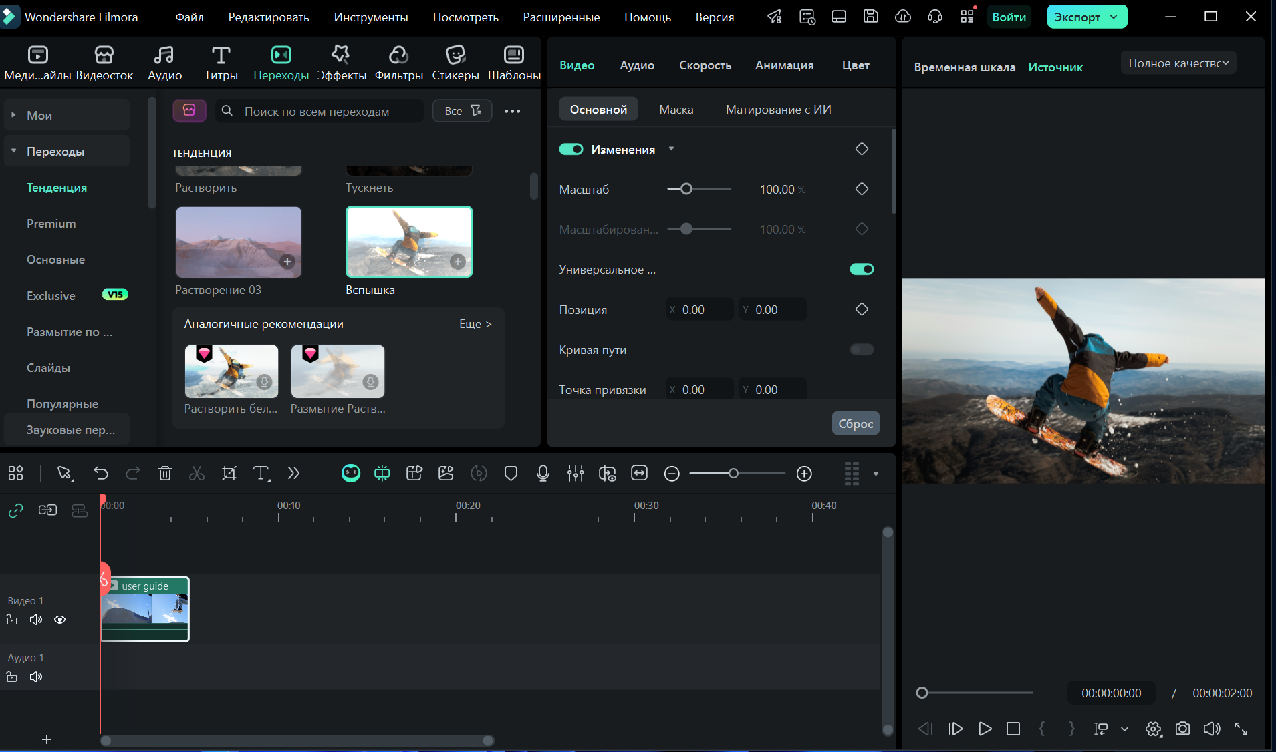Image resolution: width=1276 pixels, height=752 pixels.
Task: Adjust the Масштаб slider handle
Action: click(686, 189)
